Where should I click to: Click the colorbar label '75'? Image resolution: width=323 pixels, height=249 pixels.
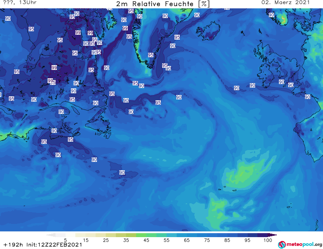(207, 240)
